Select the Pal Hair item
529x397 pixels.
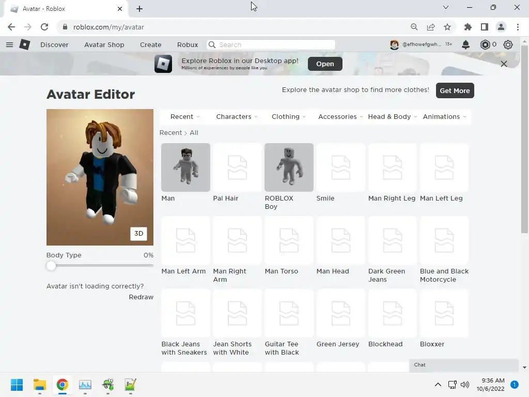tap(237, 167)
